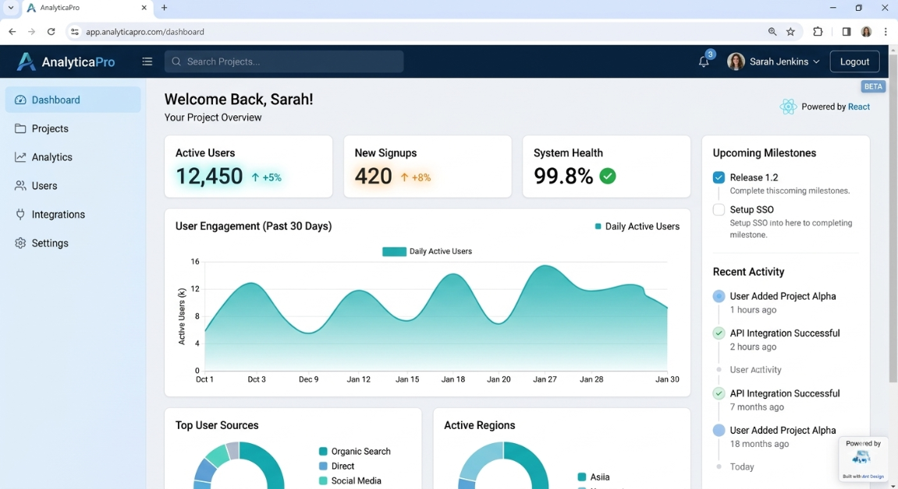
Task: Click Sarah Jenkins profile avatar
Action: [735, 61]
